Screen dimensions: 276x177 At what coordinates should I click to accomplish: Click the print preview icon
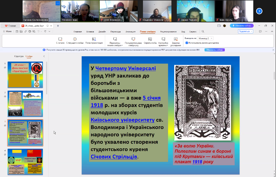point(34,32)
